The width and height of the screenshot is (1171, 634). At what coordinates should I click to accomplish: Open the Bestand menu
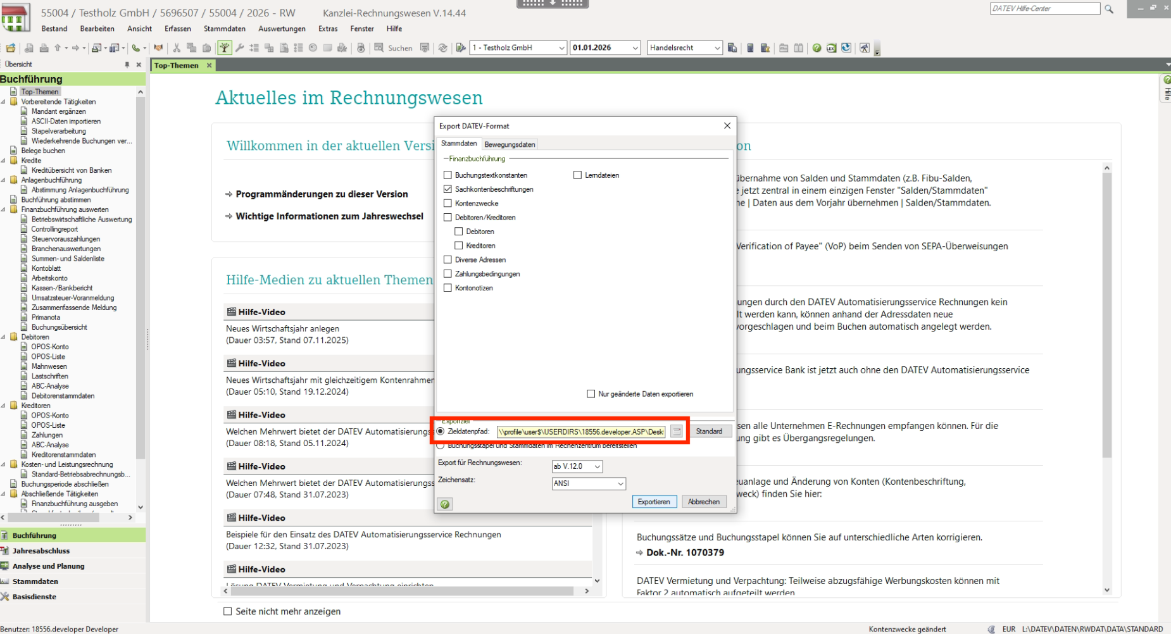pyautogui.click(x=54, y=28)
